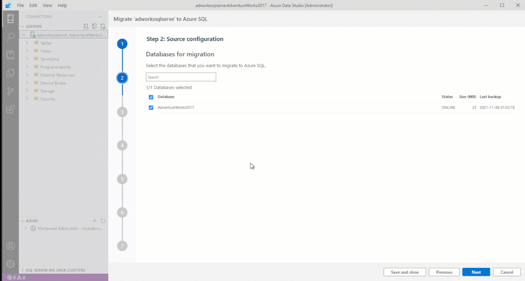Image resolution: width=525 pixels, height=281 pixels.
Task: Click wizard step 7 circle
Action: [122, 246]
